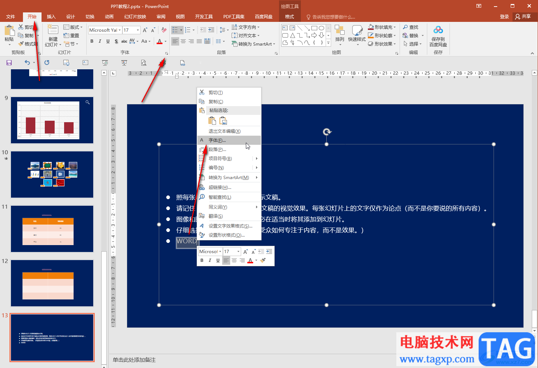Open the font size dropdown showing 17 in ribbon
The image size is (538, 368).
138,30
